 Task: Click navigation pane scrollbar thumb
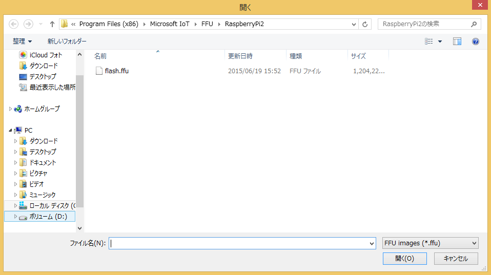click(79, 141)
